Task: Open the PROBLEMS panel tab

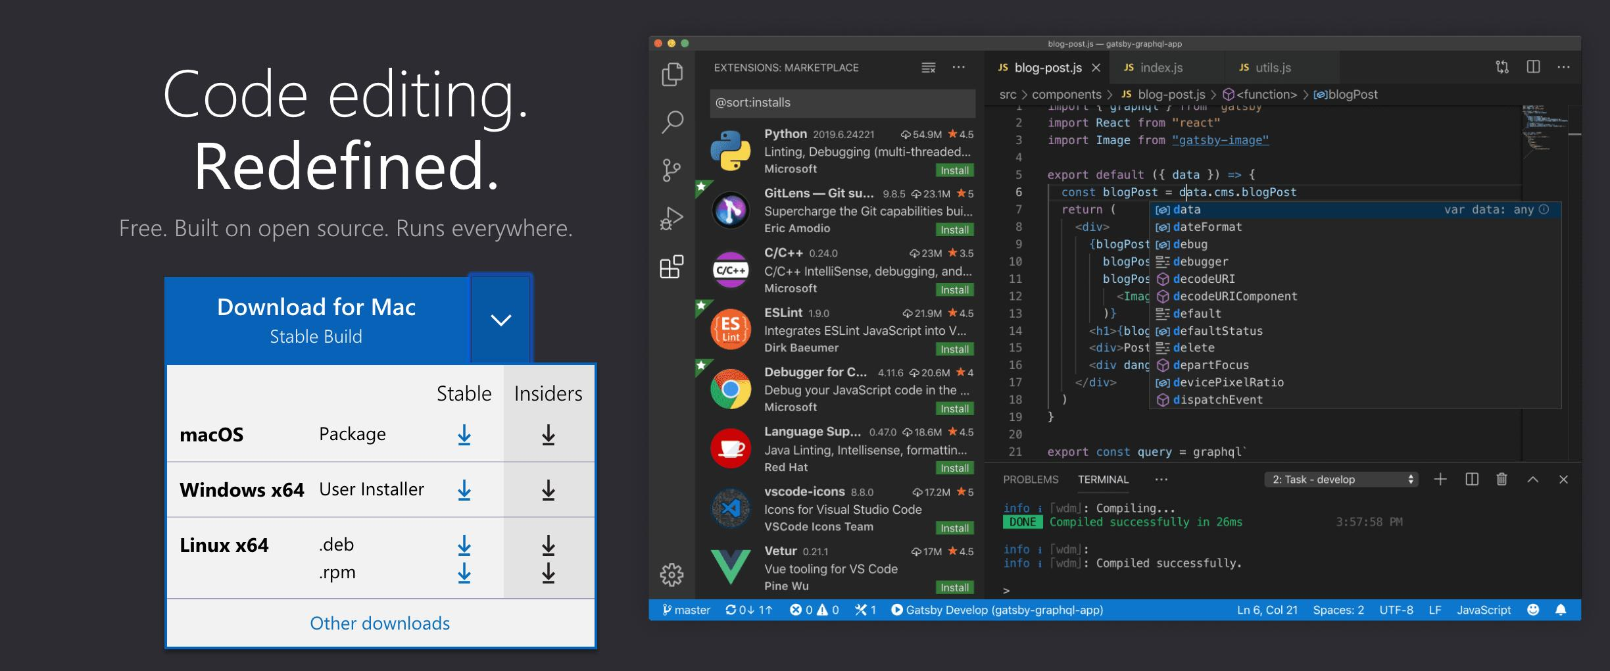Action: (x=1031, y=480)
